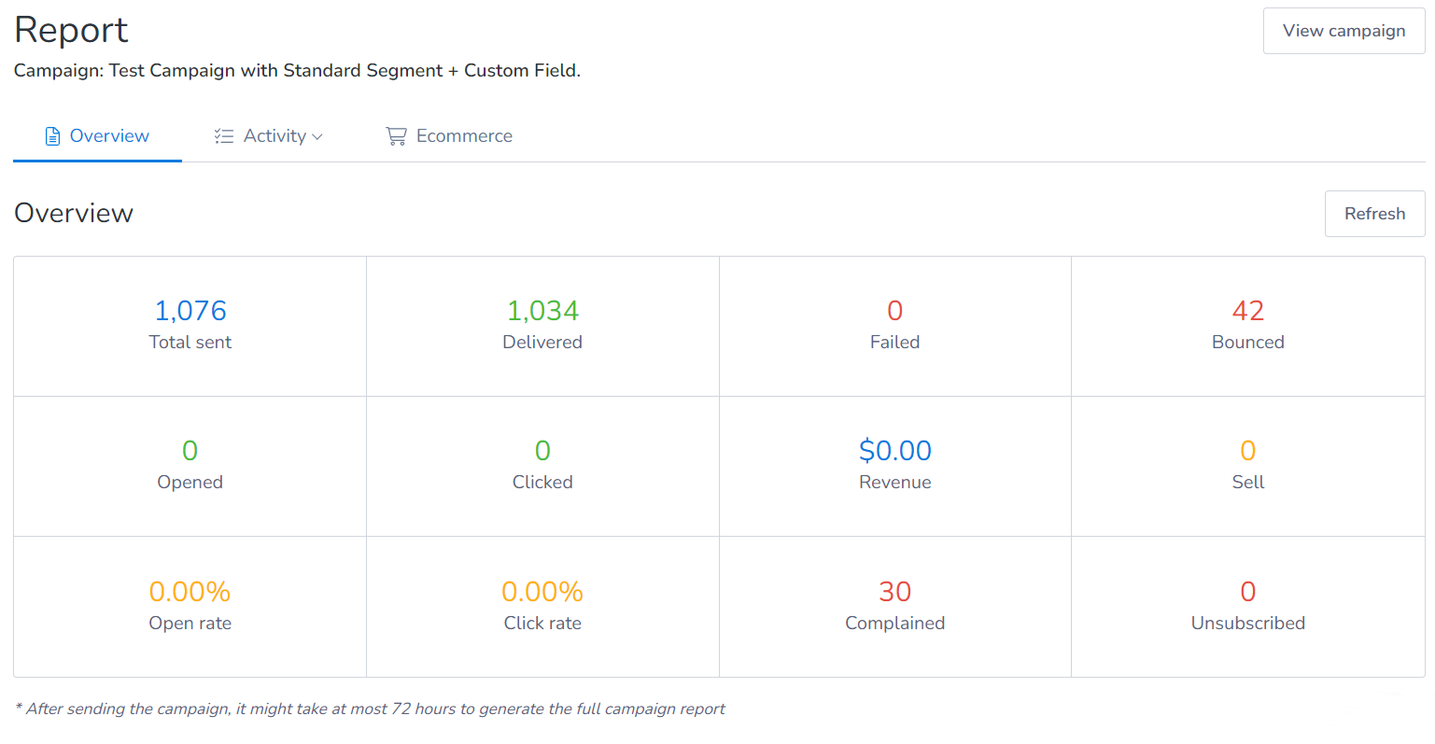This screenshot has width=1435, height=744.
Task: Refresh the overview statistics
Action: click(x=1373, y=214)
